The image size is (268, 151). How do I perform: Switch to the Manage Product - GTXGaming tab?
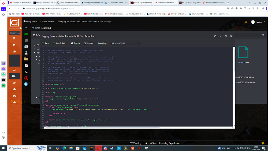(x=44, y=3)
